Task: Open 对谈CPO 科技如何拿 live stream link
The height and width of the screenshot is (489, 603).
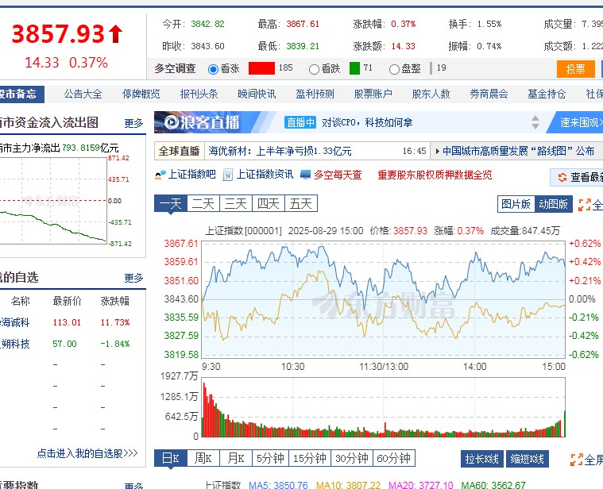Action: (367, 122)
